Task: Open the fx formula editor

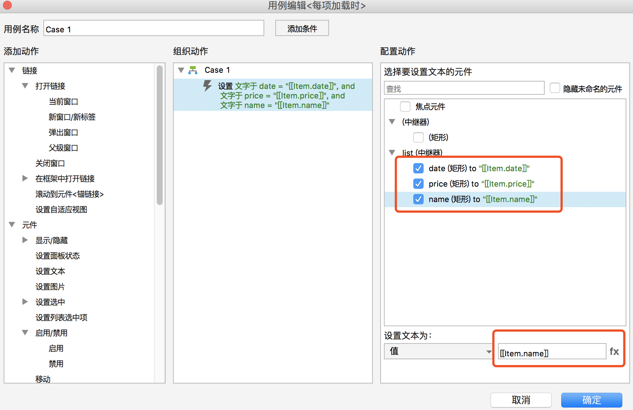Action: pyautogui.click(x=614, y=352)
